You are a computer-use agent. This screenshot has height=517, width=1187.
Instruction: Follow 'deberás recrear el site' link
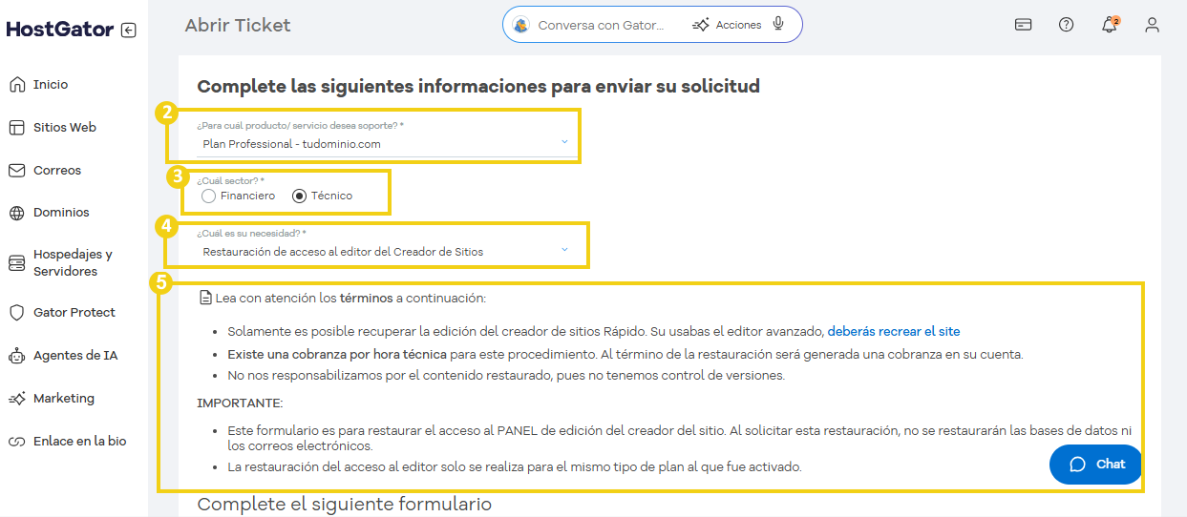tap(894, 332)
